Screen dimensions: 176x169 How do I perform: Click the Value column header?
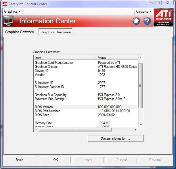(x=117, y=58)
